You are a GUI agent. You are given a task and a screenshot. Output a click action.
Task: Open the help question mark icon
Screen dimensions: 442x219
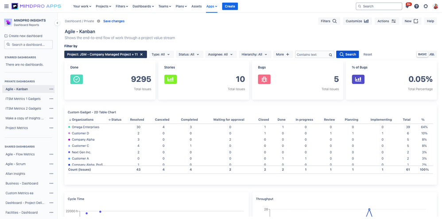click(x=416, y=6)
